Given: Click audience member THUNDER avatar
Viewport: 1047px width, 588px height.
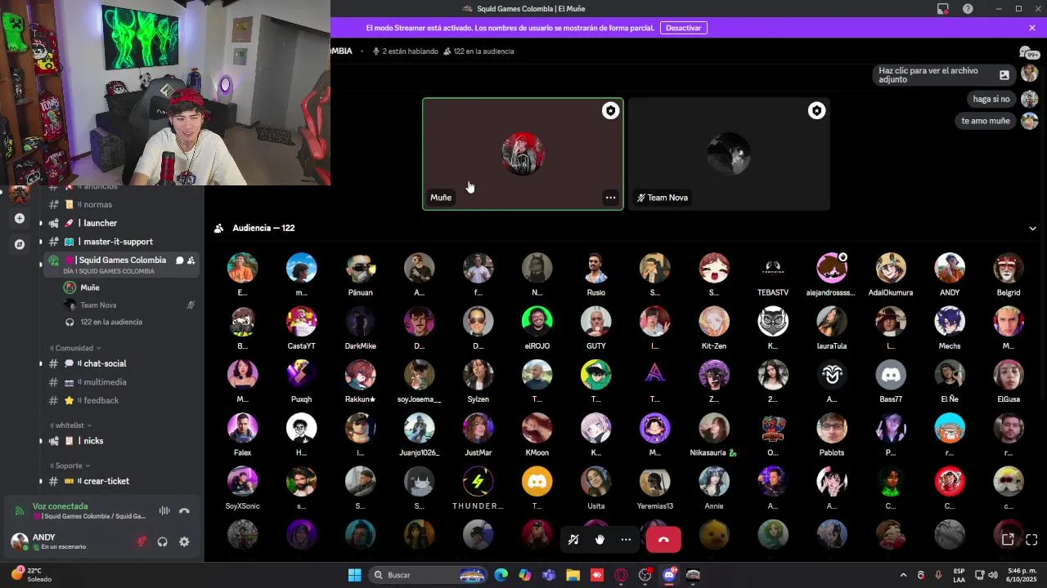Looking at the screenshot, I should click(479, 481).
